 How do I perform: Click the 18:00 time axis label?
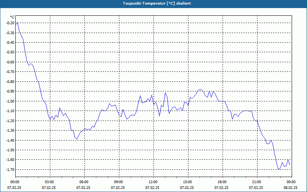click(x=223, y=182)
